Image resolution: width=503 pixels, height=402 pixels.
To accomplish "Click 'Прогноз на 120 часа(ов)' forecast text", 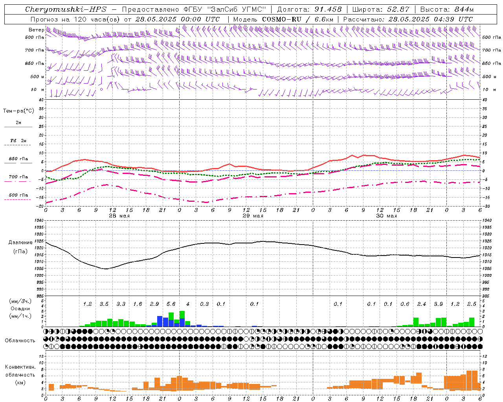I will [x=75, y=19].
